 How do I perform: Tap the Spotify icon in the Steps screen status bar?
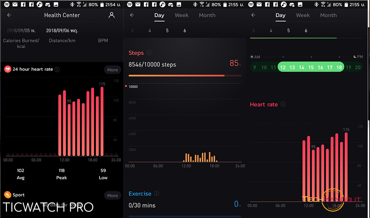click(x=129, y=4)
